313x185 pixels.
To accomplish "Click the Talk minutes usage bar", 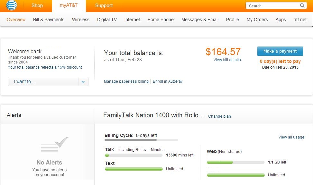I will coord(134,155).
